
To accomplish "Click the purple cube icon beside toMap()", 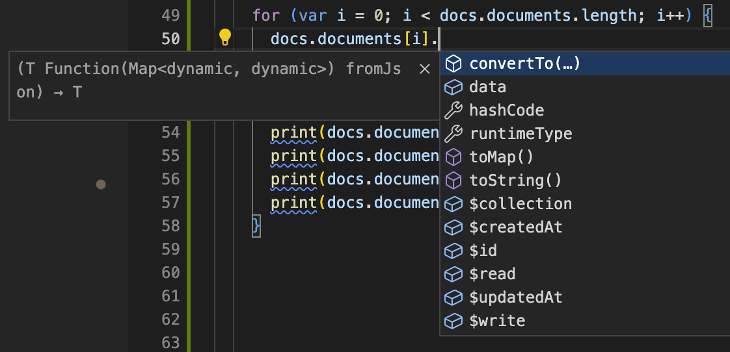I will (x=453, y=157).
